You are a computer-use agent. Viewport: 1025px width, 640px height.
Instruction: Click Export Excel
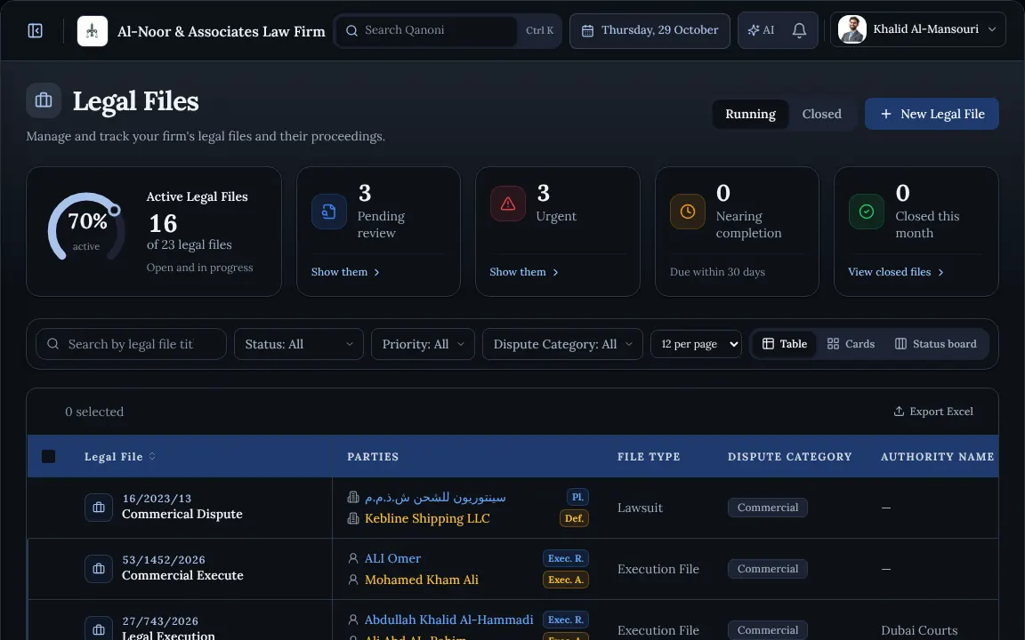(x=932, y=412)
